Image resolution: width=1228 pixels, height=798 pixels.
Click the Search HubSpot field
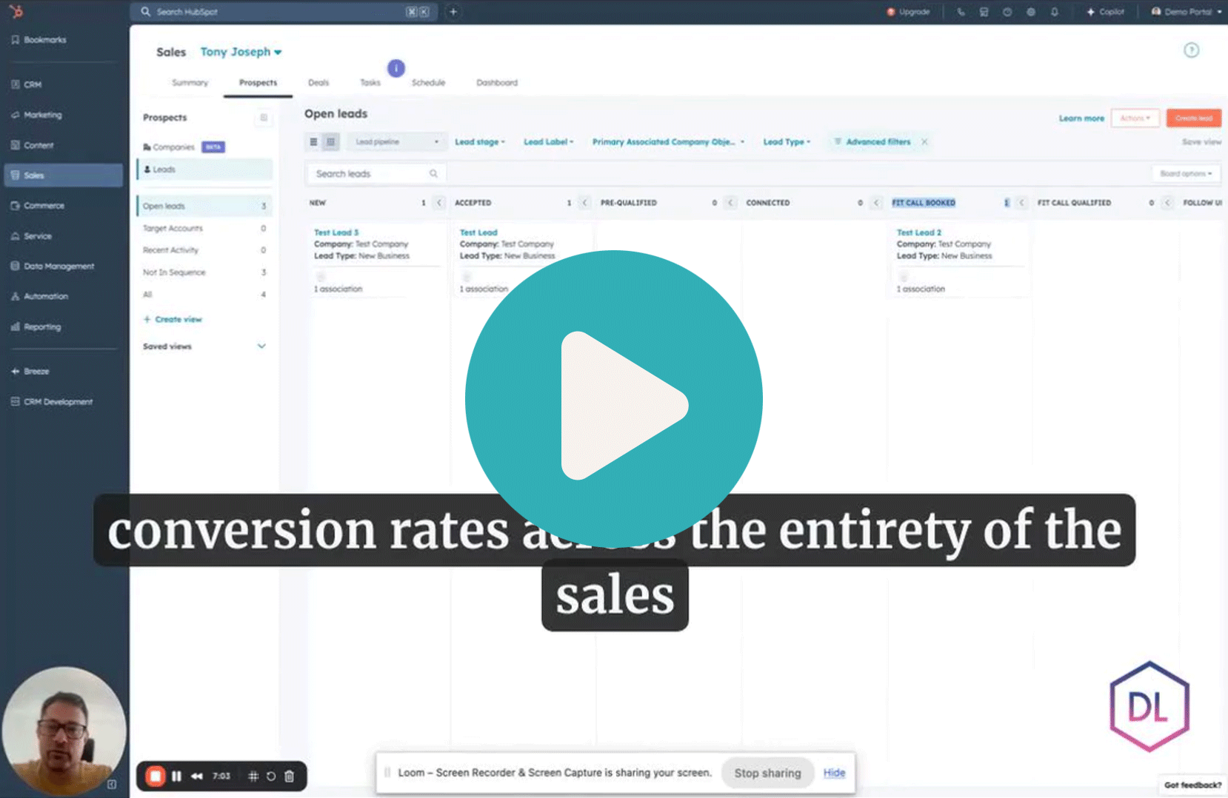(x=284, y=12)
